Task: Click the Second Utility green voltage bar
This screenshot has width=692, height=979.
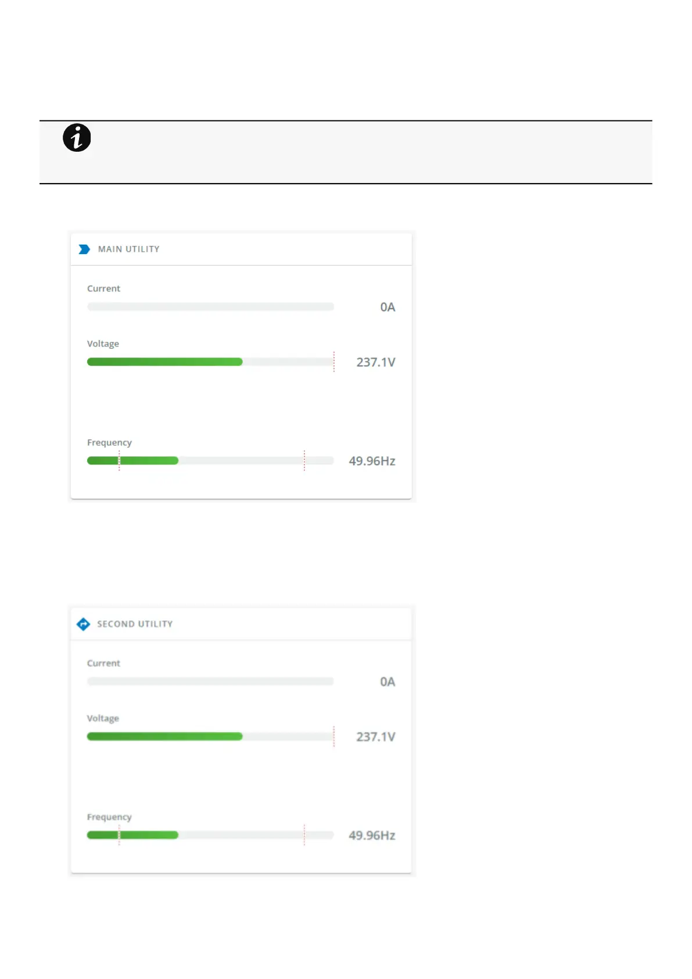Action: pos(164,737)
